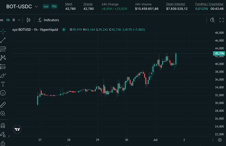Enter fullscreen chart mode

222,20
